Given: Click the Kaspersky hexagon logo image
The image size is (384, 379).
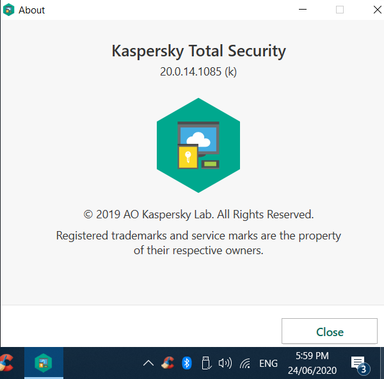Looking at the screenshot, I should [x=198, y=145].
